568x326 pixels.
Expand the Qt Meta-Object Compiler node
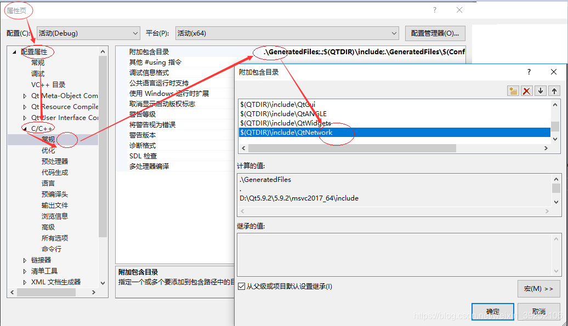tap(25, 96)
